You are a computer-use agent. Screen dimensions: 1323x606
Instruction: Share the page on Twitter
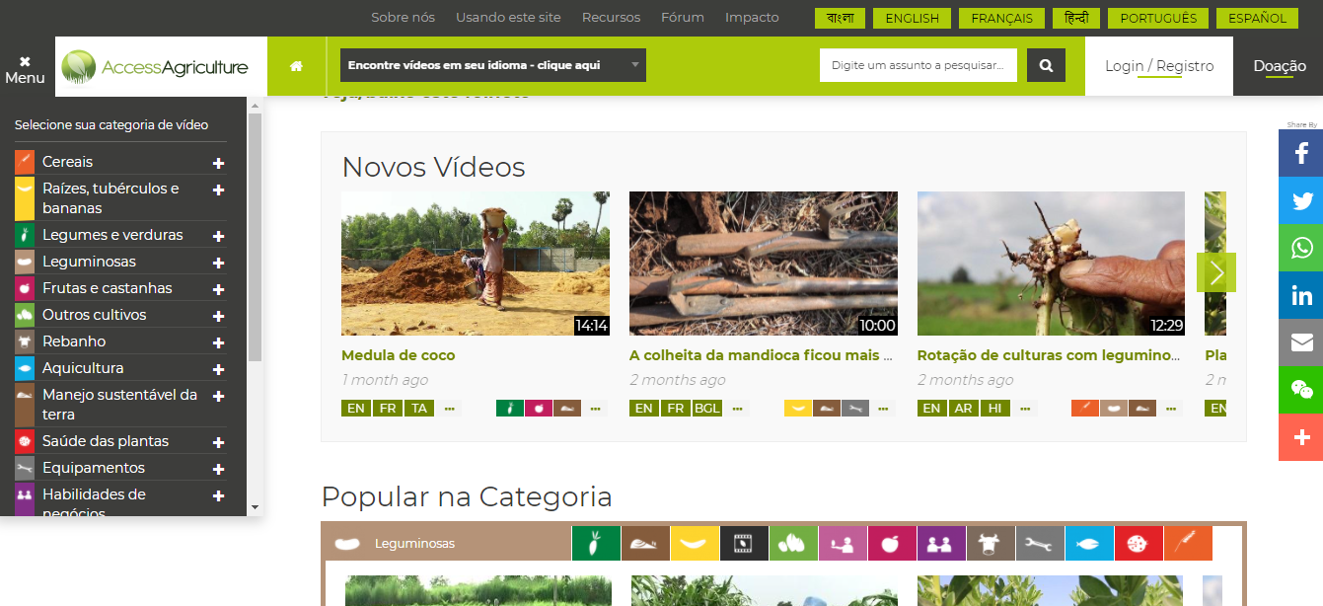point(1300,200)
